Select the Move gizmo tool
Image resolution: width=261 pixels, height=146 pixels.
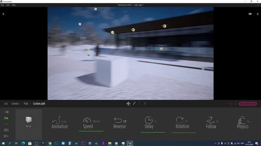tap(128, 104)
